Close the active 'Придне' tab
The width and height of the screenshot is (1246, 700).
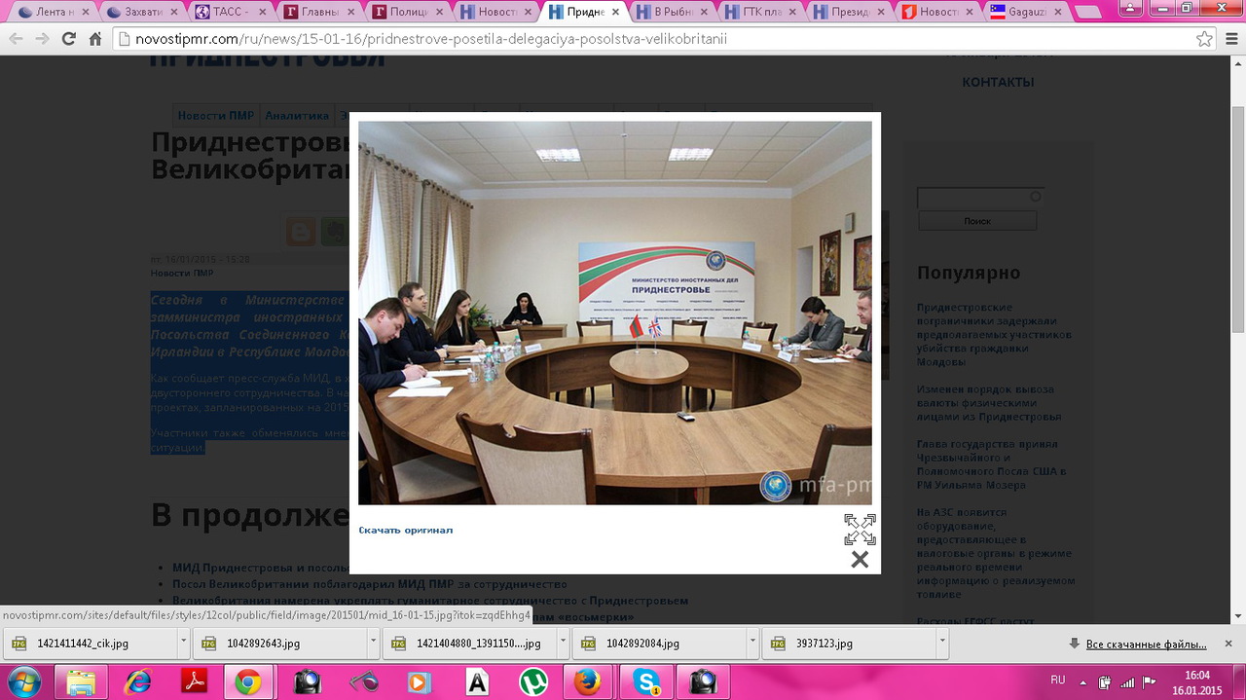click(615, 13)
